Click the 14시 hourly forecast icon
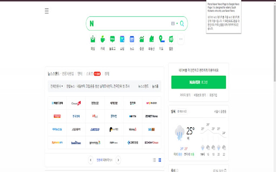Image resolution: width=276 pixels, height=172 pixels. [203, 147]
